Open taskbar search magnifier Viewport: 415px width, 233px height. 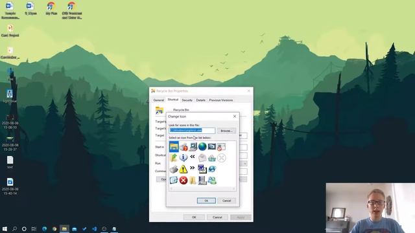pyautogui.click(x=14, y=228)
